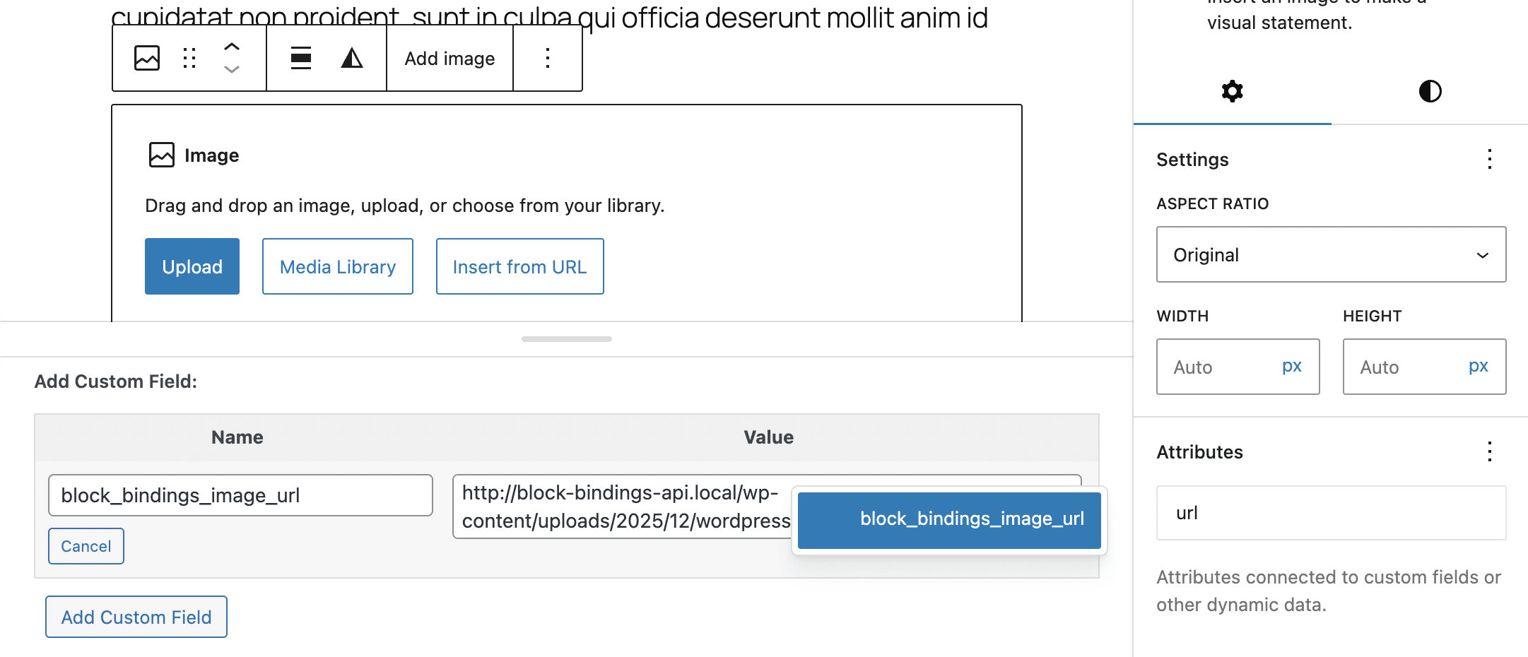
Task: Click the block drag handle
Action: point(189,58)
